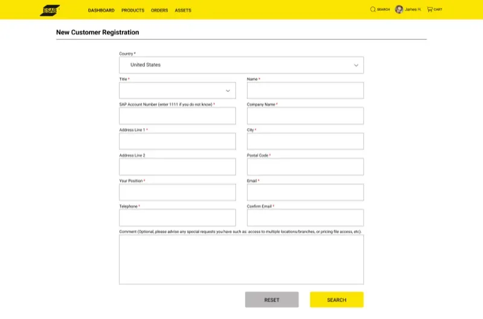This screenshot has height=319, width=483.
Task: Focus the Address Line 1 field
Action: click(x=178, y=141)
